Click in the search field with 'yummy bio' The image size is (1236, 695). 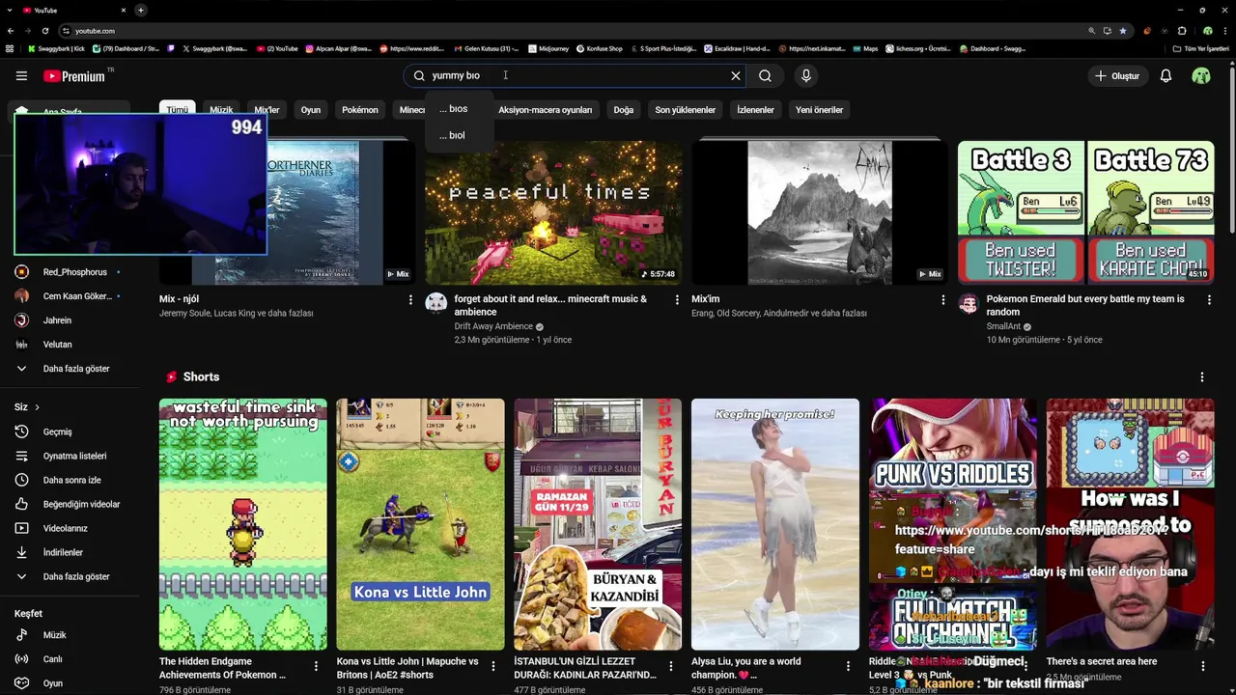click(x=576, y=75)
